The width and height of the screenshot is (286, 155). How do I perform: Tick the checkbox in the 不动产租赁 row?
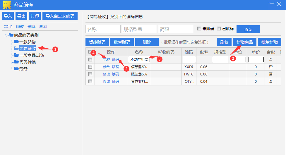pos(90,60)
